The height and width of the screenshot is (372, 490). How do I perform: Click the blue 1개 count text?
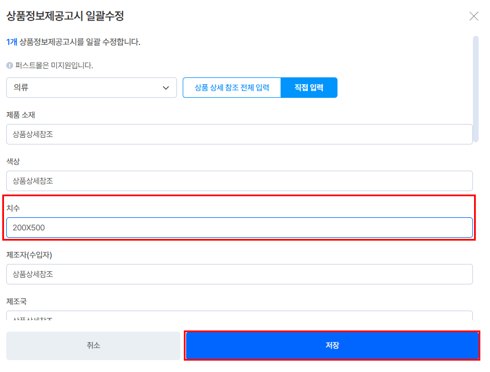coord(11,42)
